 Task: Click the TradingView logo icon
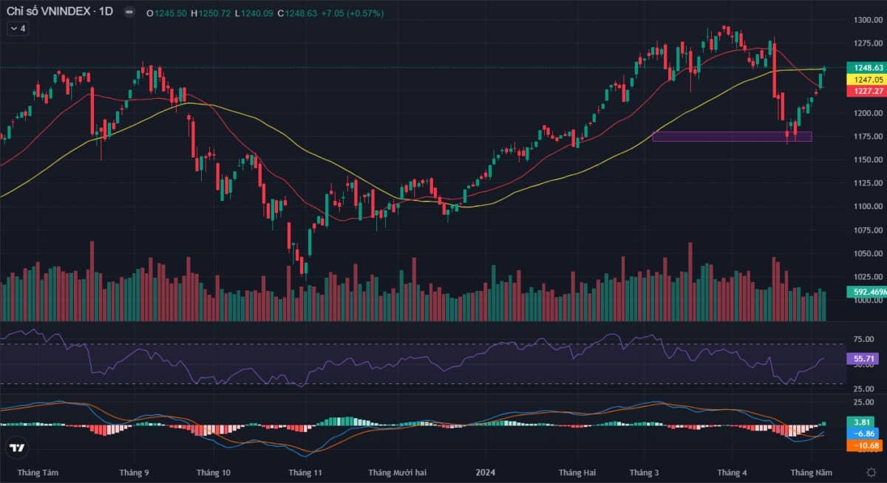coord(17,448)
